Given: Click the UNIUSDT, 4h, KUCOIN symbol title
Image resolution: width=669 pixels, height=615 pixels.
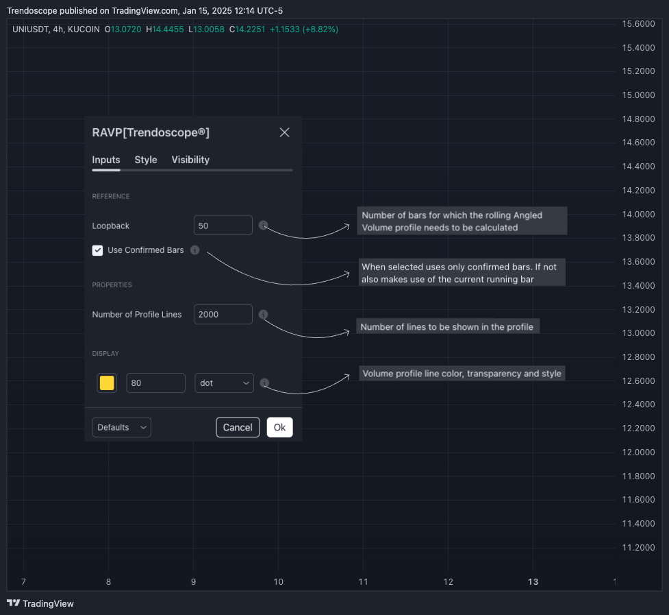Looking at the screenshot, I should [56, 29].
